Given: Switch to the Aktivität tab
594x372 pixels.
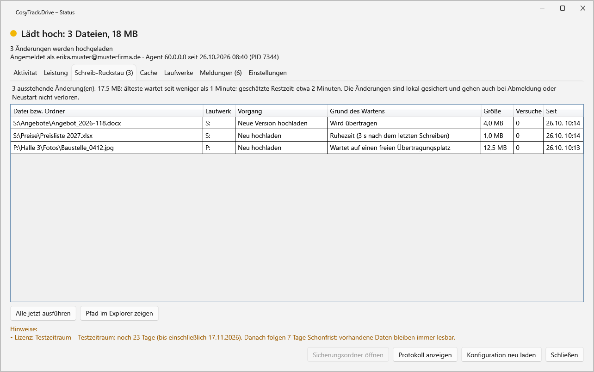Looking at the screenshot, I should 25,73.
